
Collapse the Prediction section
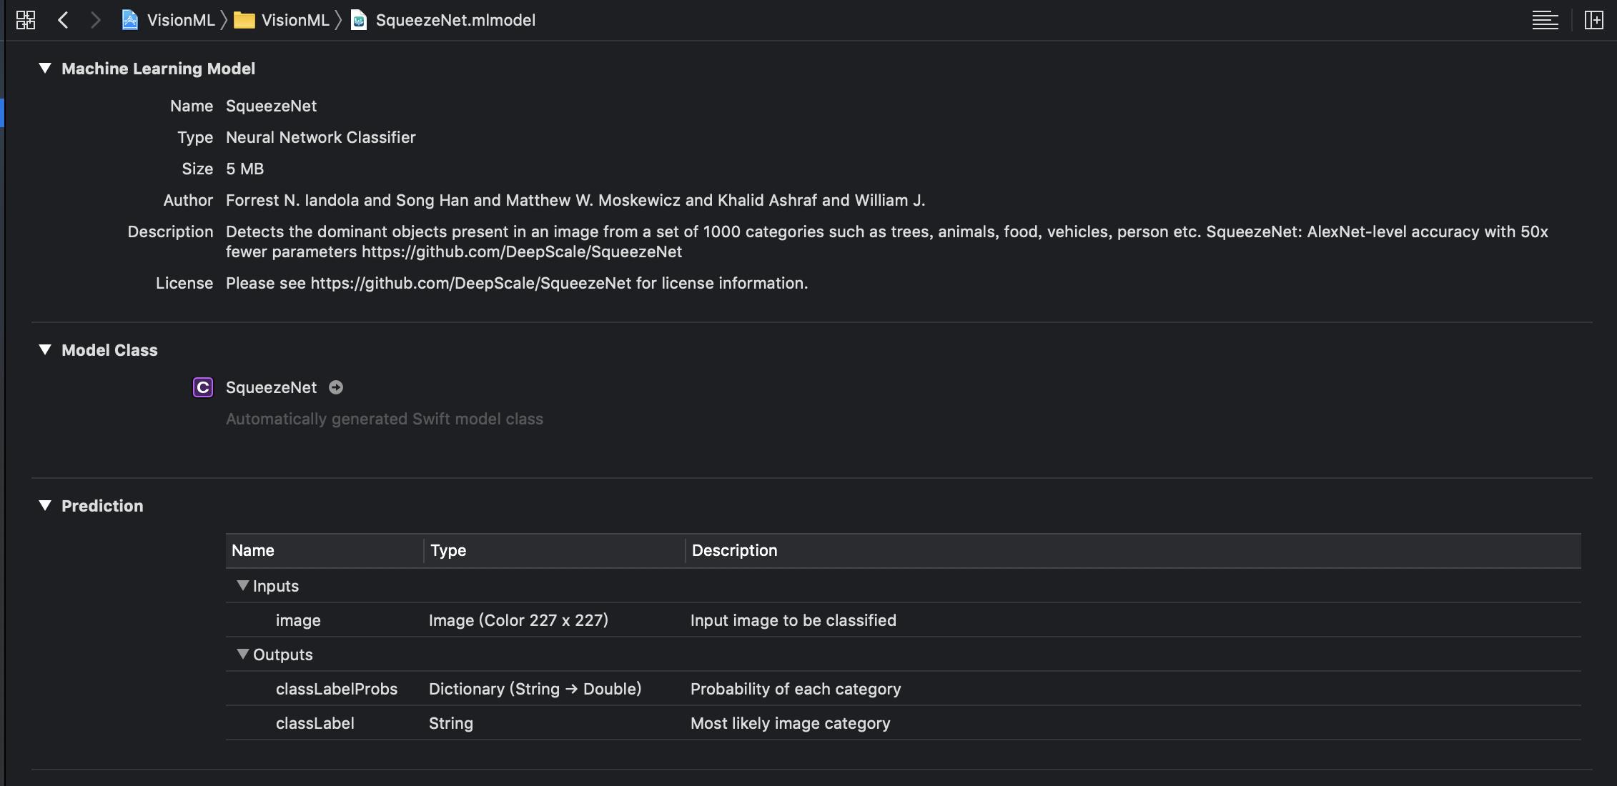pyautogui.click(x=45, y=506)
